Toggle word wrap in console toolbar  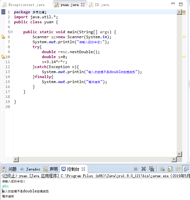coord(178,169)
